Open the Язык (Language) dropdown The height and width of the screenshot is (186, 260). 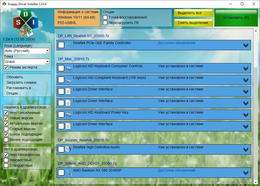tap(47, 51)
